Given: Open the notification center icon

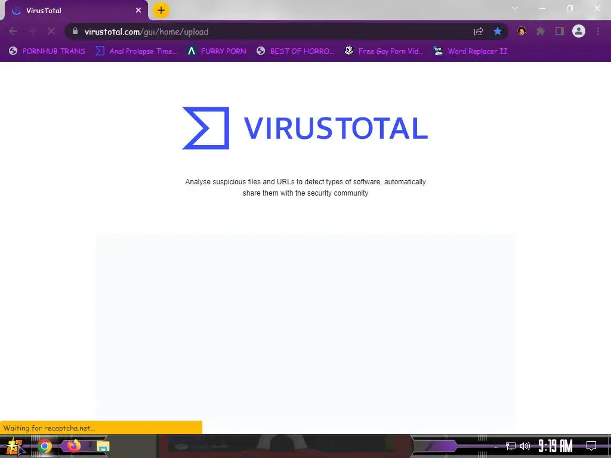Looking at the screenshot, I should [x=591, y=446].
